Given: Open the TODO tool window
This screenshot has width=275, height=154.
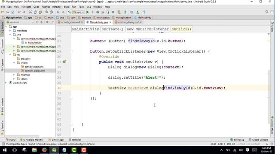Looking at the screenshot, I should pyautogui.click(x=11, y=140).
